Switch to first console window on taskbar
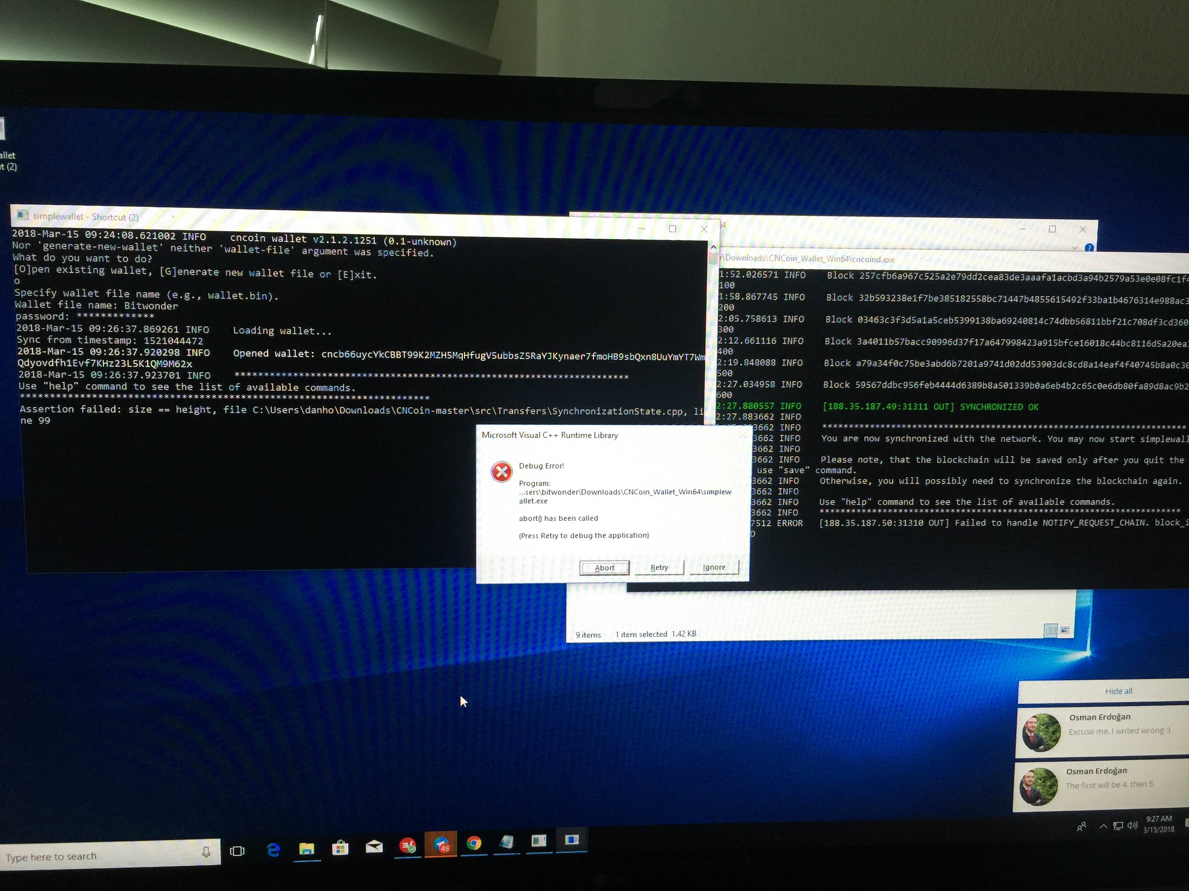The width and height of the screenshot is (1189, 891). coord(539,840)
